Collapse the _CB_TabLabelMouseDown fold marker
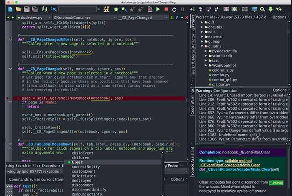Image resolution: width=292 pixels, height=196 pixels. [x=10, y=144]
